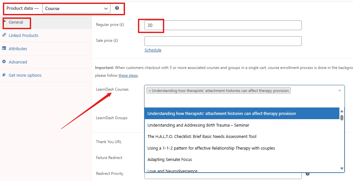Click the Thank You URL label
This screenshot has height=181, width=353.
109,142
